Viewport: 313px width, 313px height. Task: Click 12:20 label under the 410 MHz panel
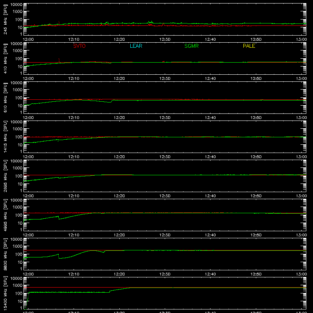[119, 79]
